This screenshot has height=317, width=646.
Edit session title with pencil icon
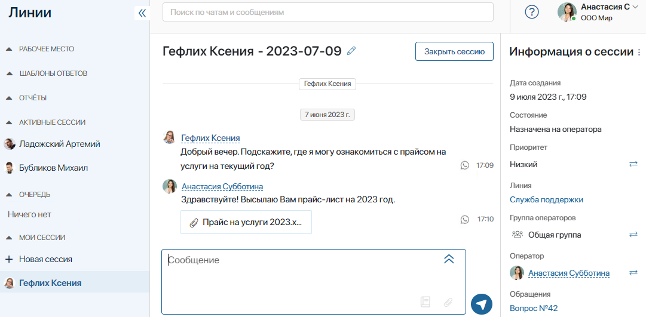click(x=351, y=51)
